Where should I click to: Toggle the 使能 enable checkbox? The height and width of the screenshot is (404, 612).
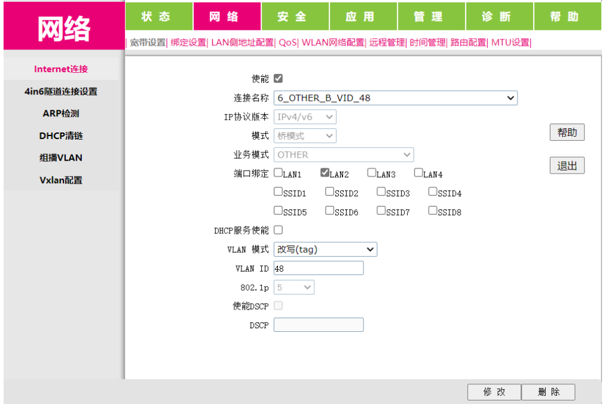(x=278, y=78)
